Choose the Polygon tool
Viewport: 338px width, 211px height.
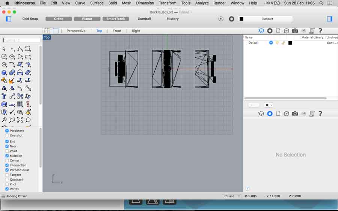pos(4,64)
